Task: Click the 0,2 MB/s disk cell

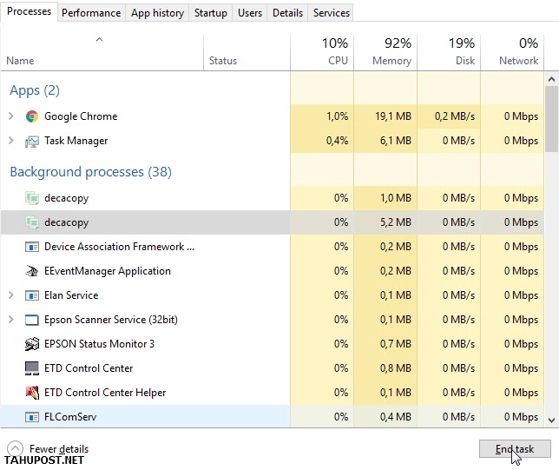Action: click(x=449, y=116)
